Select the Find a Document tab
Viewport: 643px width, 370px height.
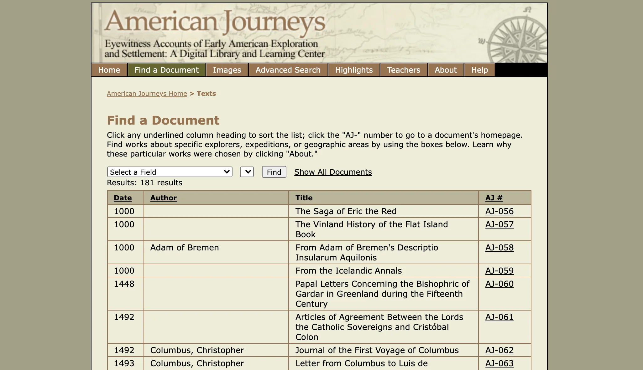(166, 70)
